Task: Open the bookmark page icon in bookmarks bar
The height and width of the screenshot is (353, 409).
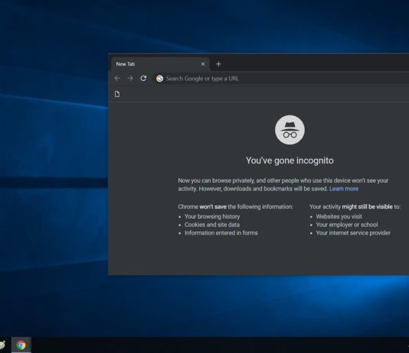Action: (117, 94)
